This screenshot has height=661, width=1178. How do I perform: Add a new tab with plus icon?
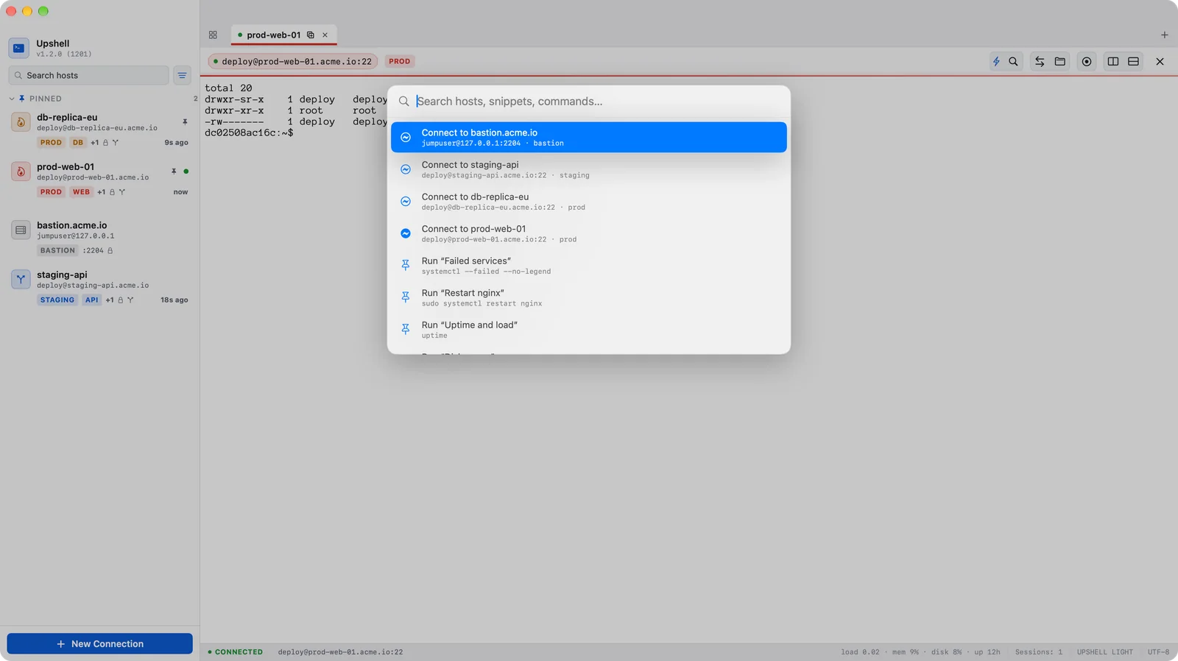click(x=1165, y=35)
